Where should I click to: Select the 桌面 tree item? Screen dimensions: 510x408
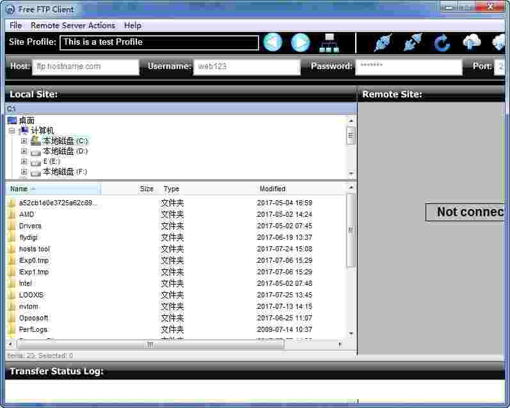coord(26,121)
